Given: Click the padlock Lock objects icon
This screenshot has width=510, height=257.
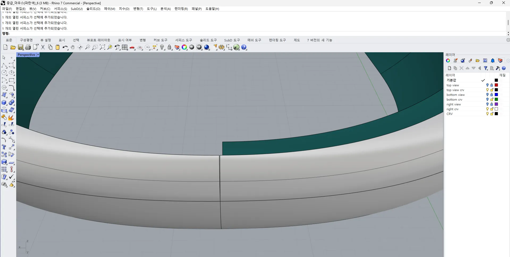Looking at the screenshot, I should coord(170,47).
